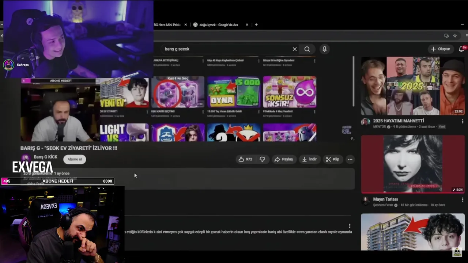This screenshot has height=263, width=468.
Task: Click the daha fazla description expander
Action: tap(36, 183)
